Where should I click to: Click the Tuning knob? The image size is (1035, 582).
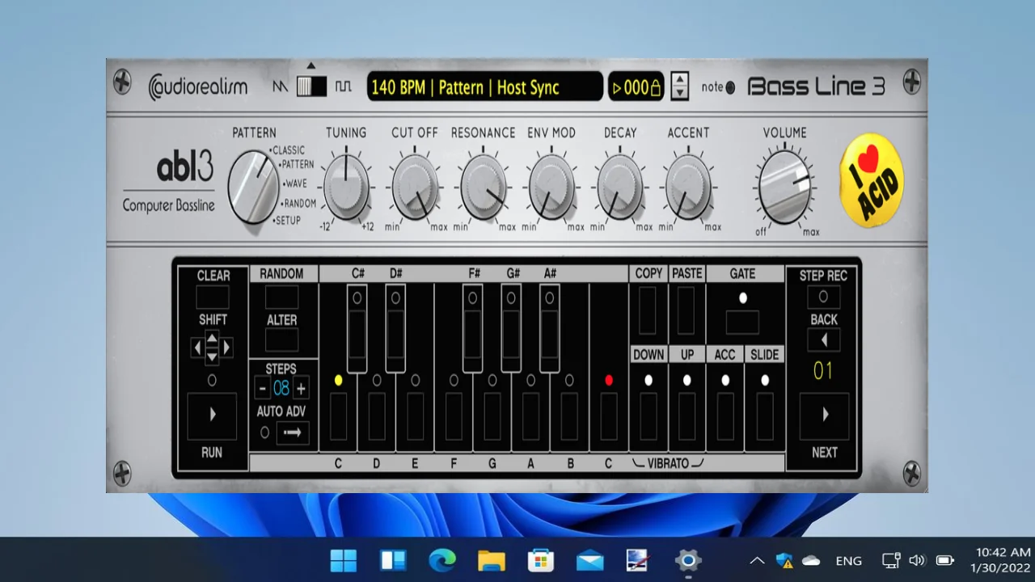346,186
